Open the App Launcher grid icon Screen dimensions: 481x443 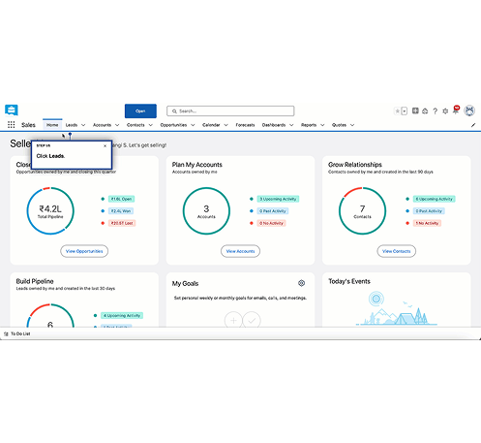(x=12, y=125)
